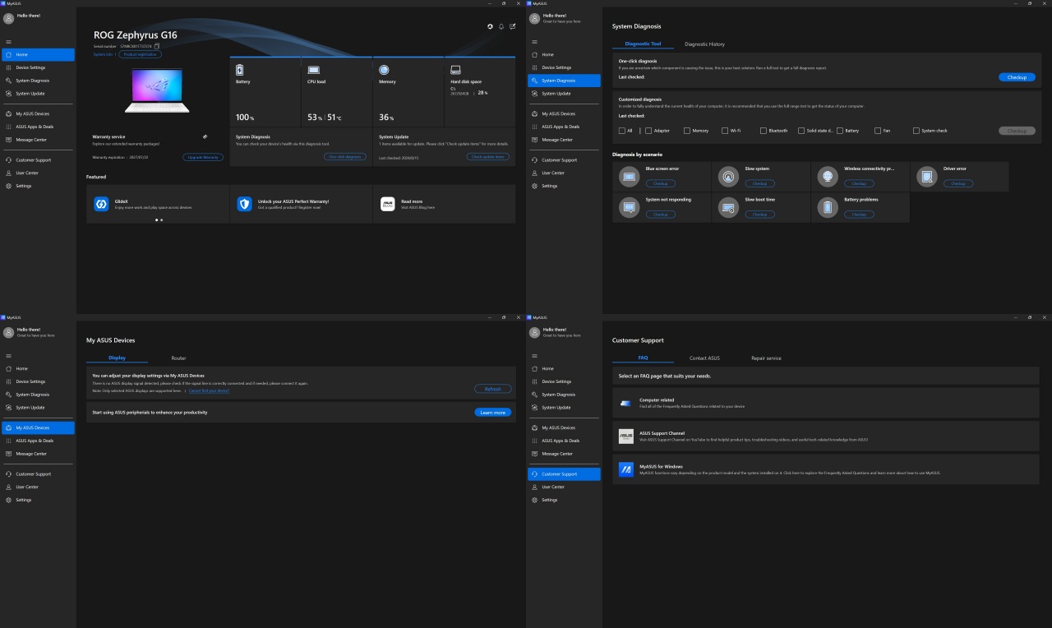Open the GlideX featured app icon
The height and width of the screenshot is (628, 1052).
(x=101, y=204)
